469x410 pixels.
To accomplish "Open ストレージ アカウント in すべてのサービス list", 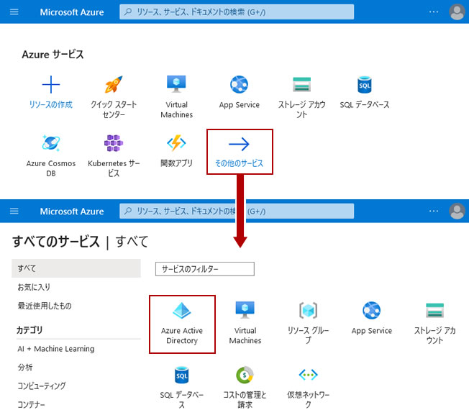I will (434, 322).
